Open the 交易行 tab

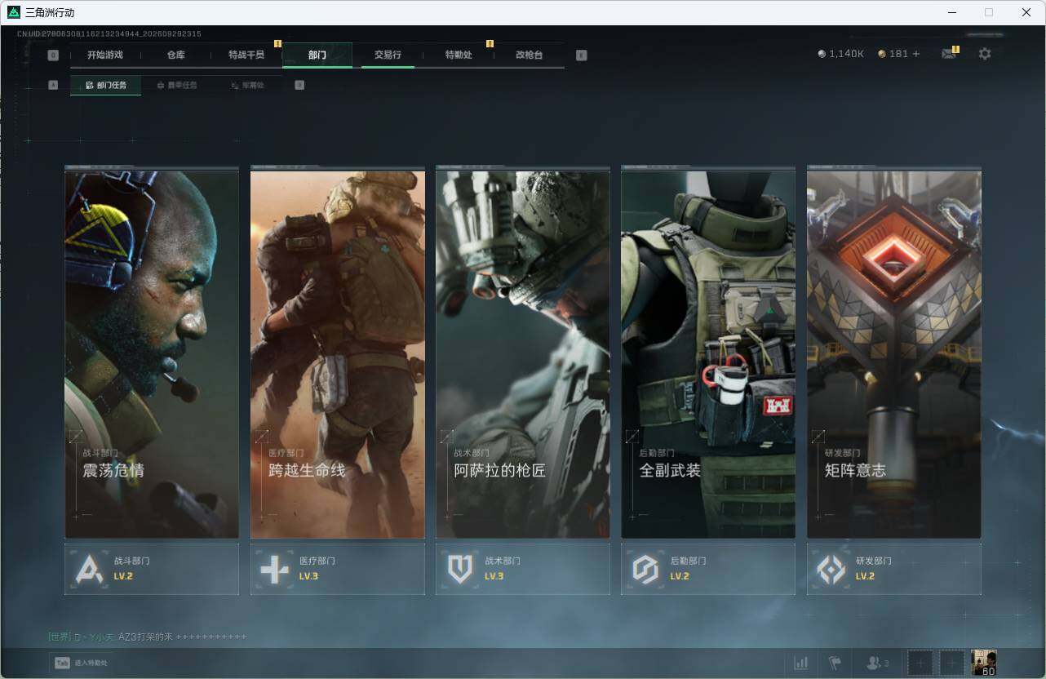[x=388, y=55]
